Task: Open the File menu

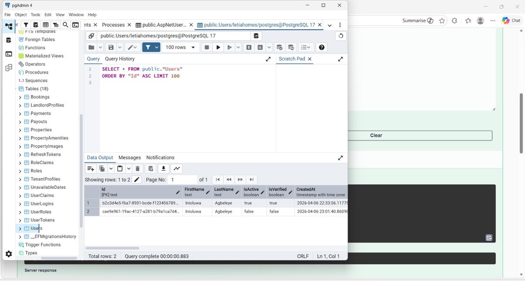Action: tap(7, 14)
